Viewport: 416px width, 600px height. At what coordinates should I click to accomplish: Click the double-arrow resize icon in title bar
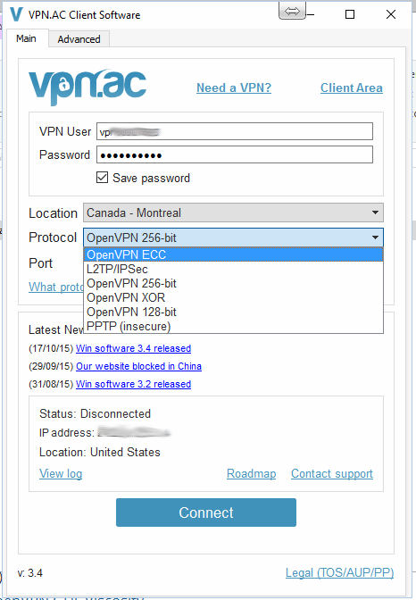click(x=293, y=11)
